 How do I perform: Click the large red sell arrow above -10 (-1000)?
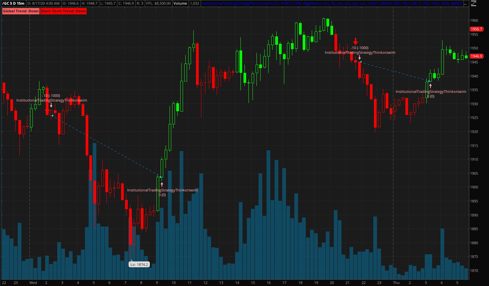coord(356,41)
